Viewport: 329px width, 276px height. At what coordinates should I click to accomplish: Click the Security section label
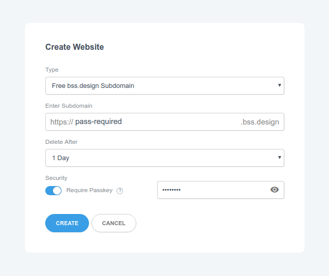coord(56,178)
